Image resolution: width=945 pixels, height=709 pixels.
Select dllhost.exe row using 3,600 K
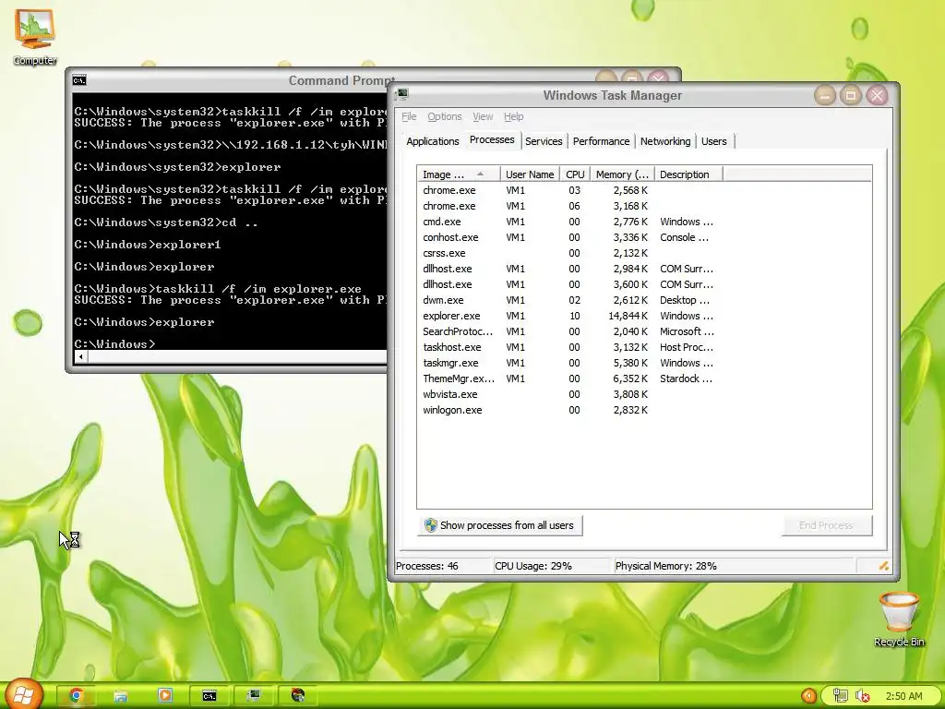(x=643, y=284)
